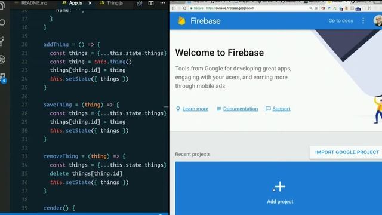Select the App.js editor tab
This screenshot has width=382, height=215.
[x=76, y=3]
